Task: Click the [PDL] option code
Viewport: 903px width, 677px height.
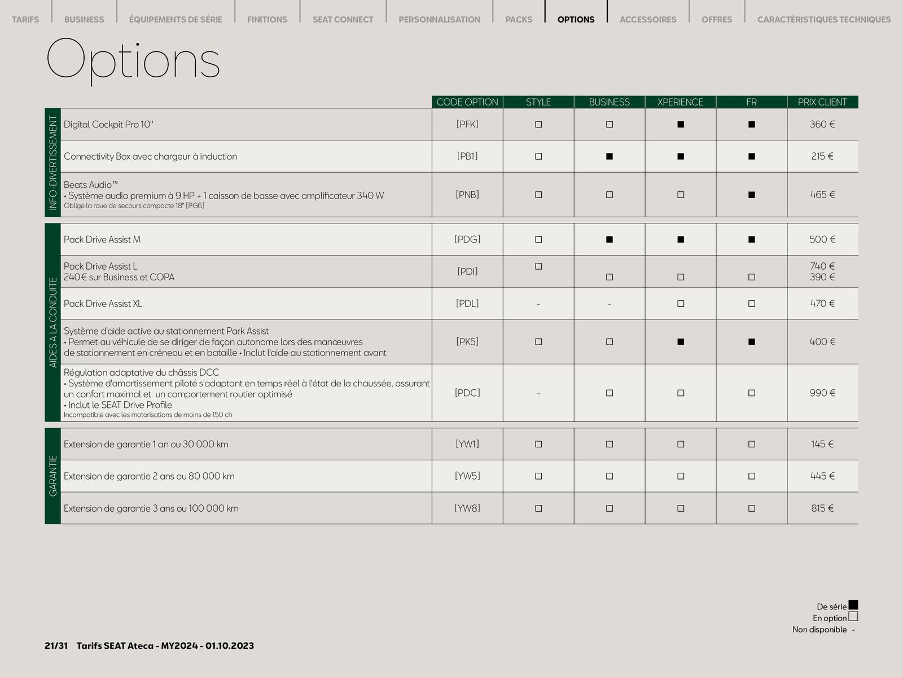Action: pos(467,304)
